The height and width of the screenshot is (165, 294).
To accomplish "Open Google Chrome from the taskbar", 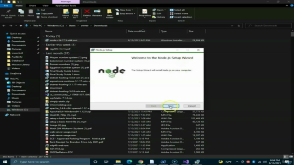I will [x=141, y=162].
